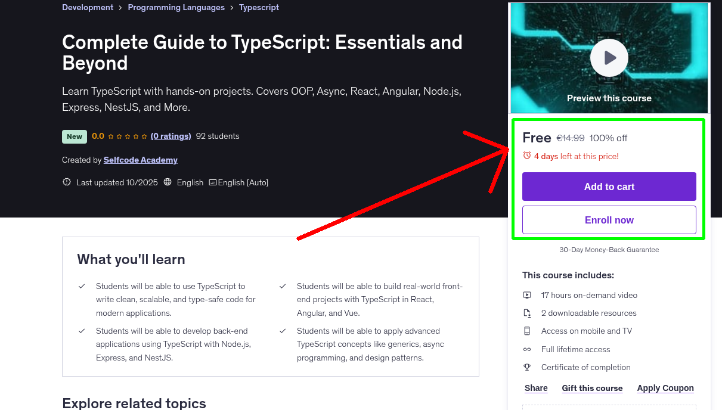Image resolution: width=722 pixels, height=410 pixels.
Task: Click the mobile and TV access icon
Action: click(x=527, y=331)
